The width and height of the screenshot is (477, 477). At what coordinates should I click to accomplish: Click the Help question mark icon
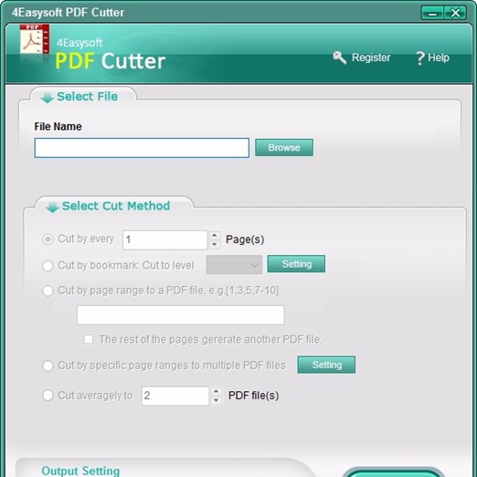[x=420, y=58]
